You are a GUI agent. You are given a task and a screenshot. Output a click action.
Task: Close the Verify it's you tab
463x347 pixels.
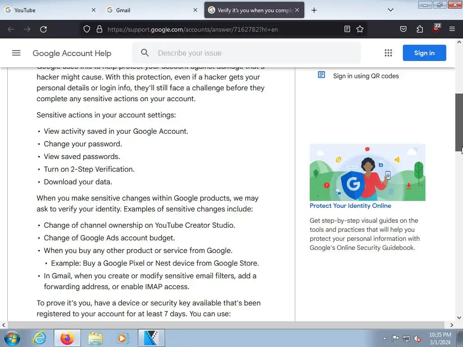(297, 10)
